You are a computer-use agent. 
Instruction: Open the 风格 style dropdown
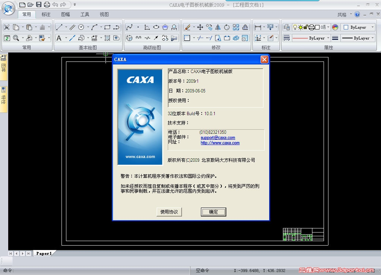point(344,15)
